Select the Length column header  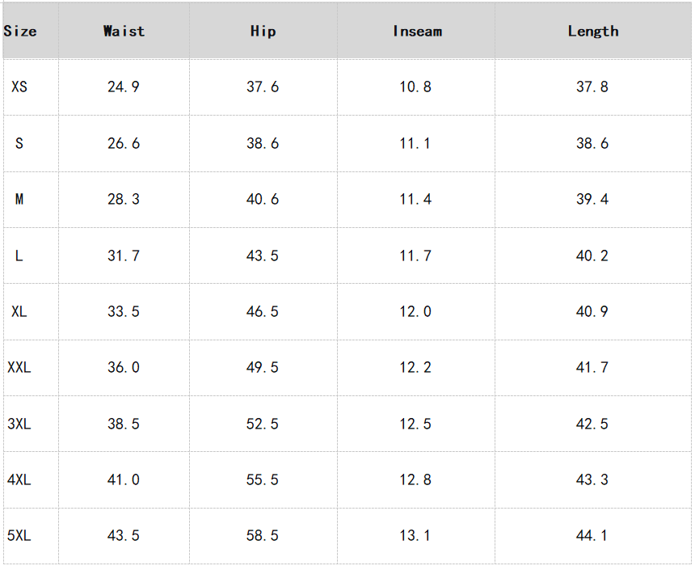tap(593, 32)
